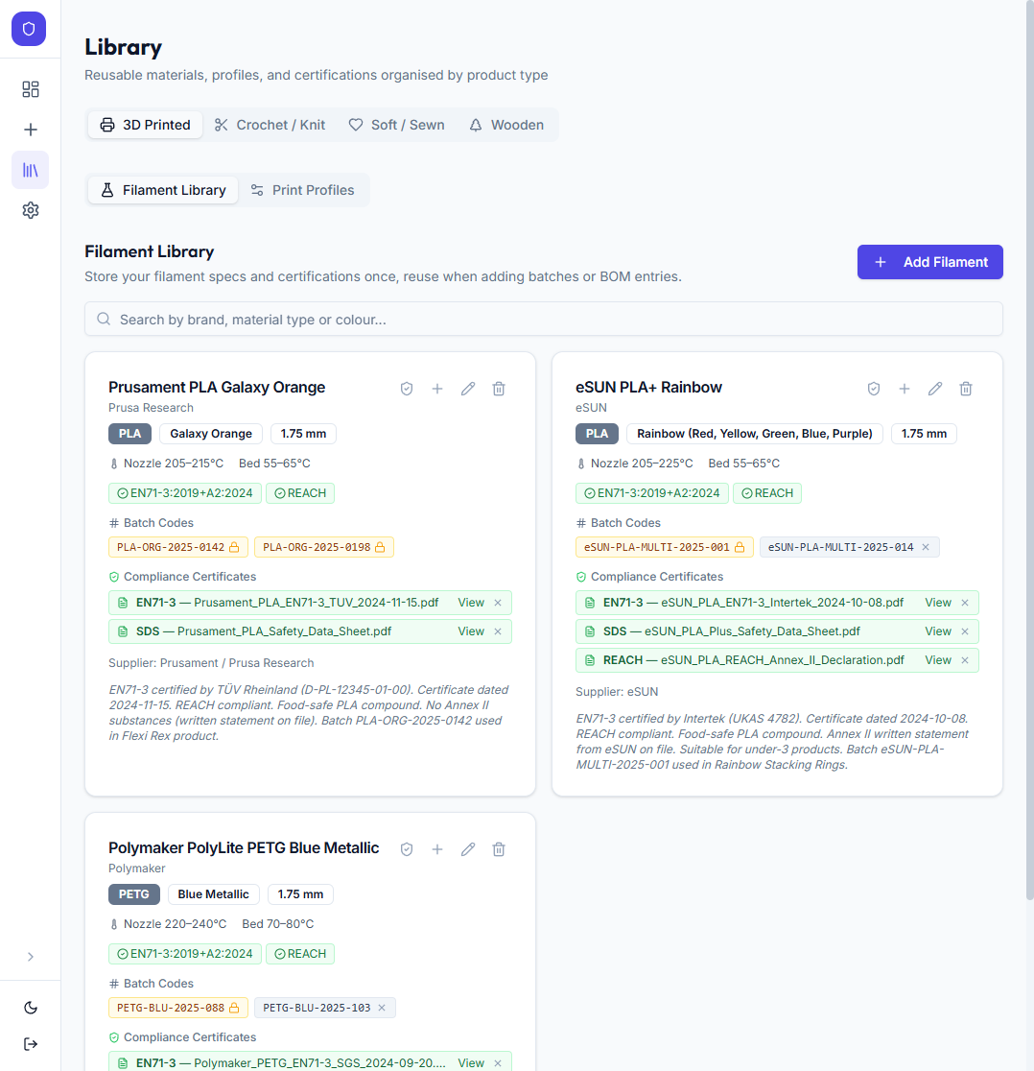The image size is (1034, 1071).
Task: Remove the Polymaker PETG EN71-3 SGS certificate
Action: pyautogui.click(x=498, y=1062)
